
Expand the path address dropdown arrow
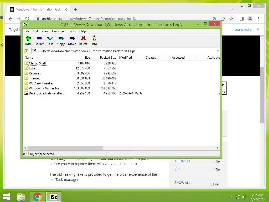point(218,51)
